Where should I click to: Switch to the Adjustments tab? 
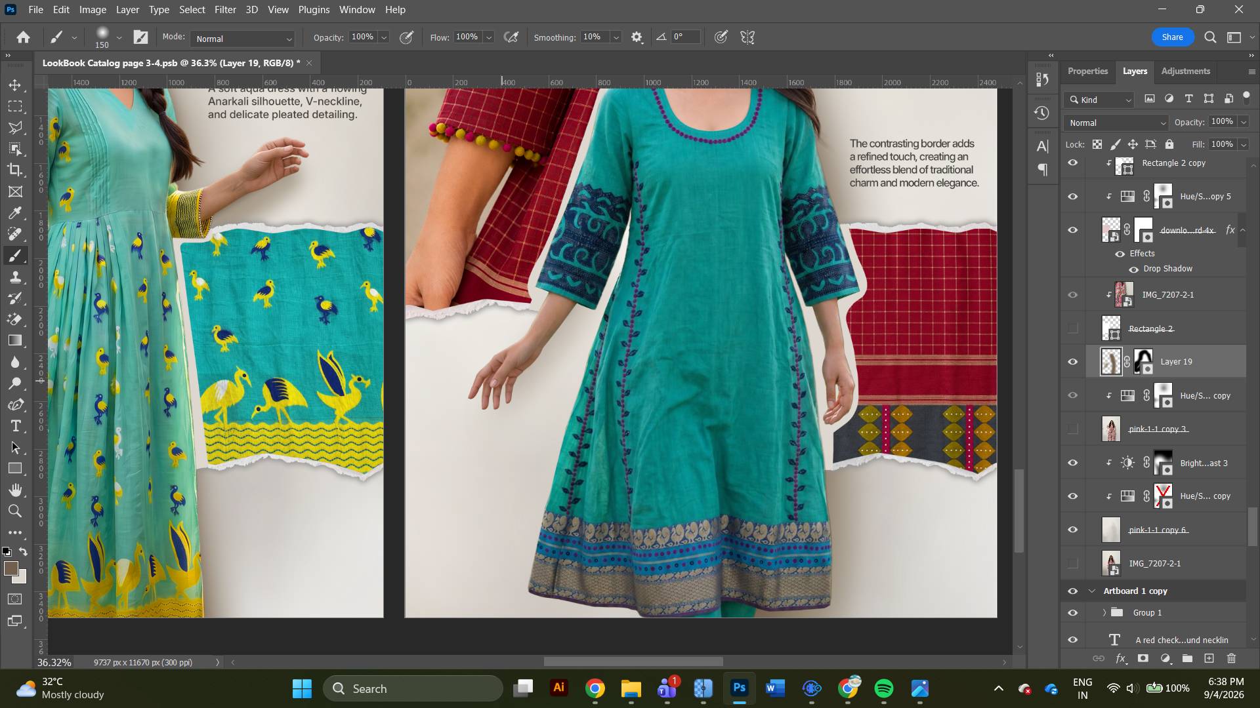[1185, 71]
